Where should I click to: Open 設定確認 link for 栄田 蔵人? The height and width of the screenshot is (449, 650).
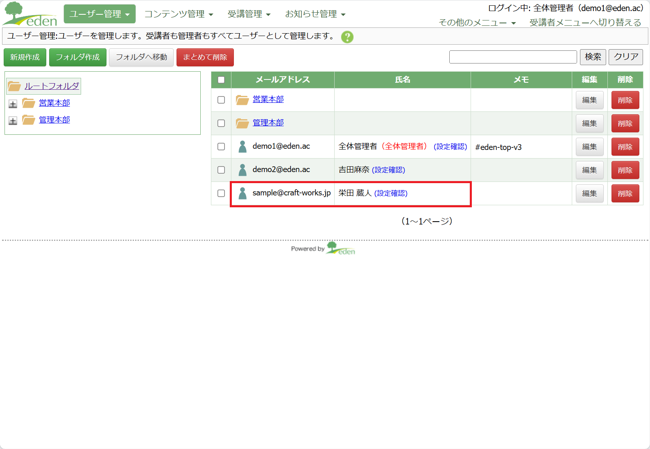click(x=391, y=193)
